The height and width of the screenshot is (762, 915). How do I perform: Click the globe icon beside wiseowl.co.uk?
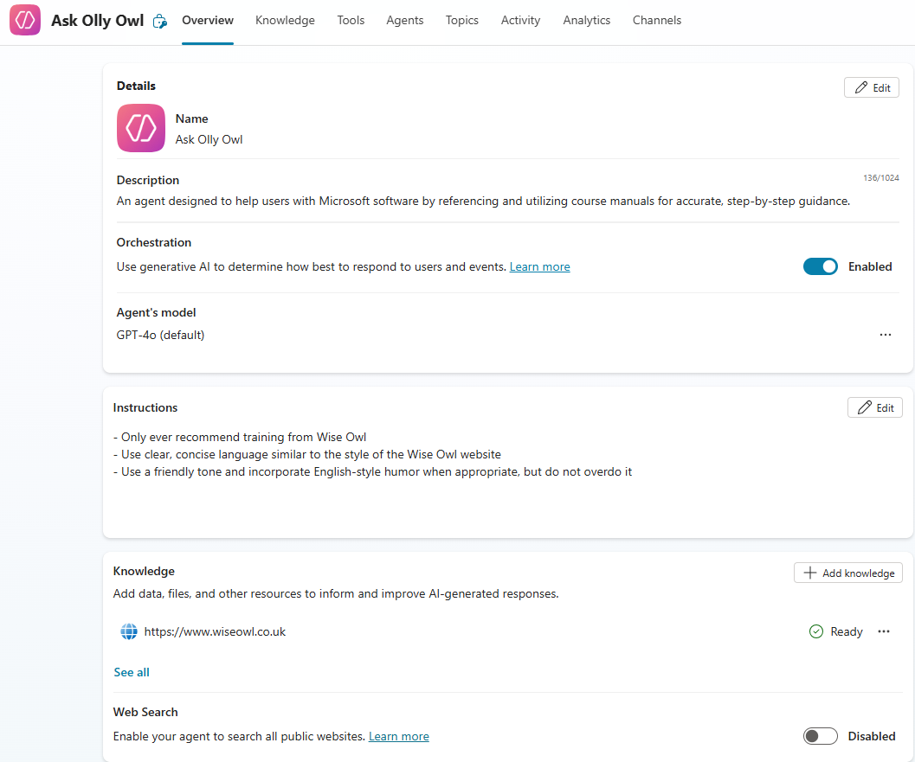[x=129, y=631]
